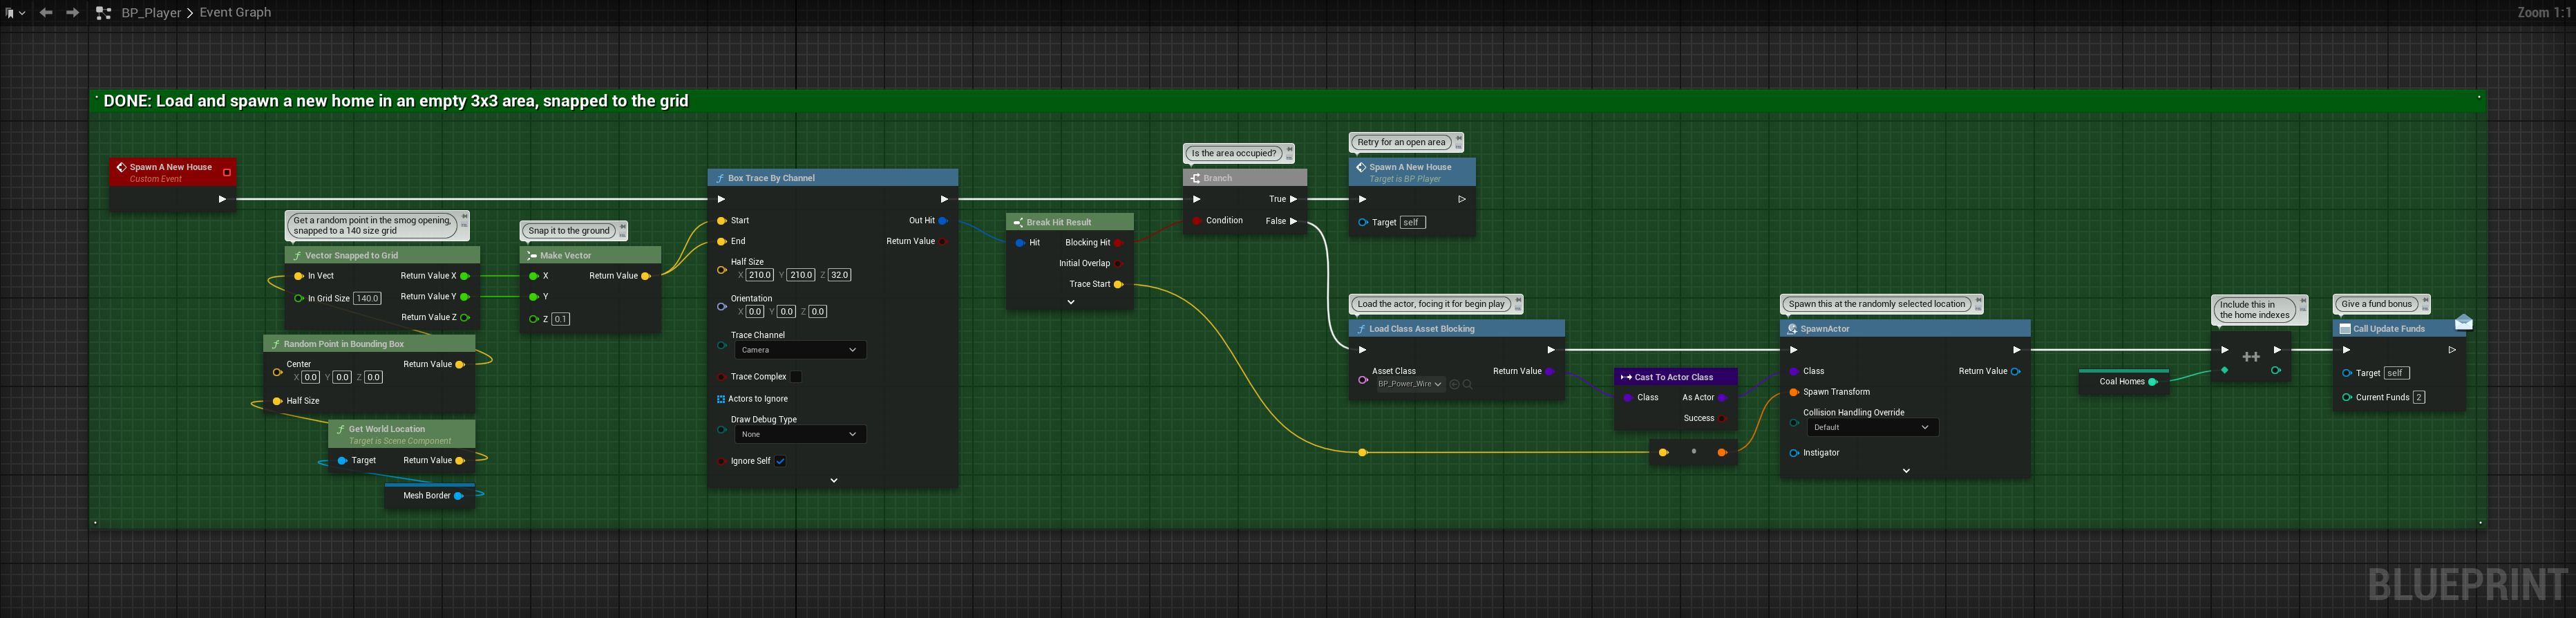Image resolution: width=2576 pixels, height=618 pixels.
Task: Click the use-selected-asset arrow beside BP_Power_Wire
Action: tap(1454, 384)
